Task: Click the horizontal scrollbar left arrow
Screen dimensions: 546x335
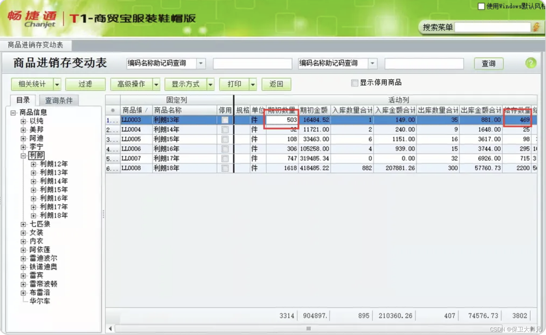Action: [110, 328]
